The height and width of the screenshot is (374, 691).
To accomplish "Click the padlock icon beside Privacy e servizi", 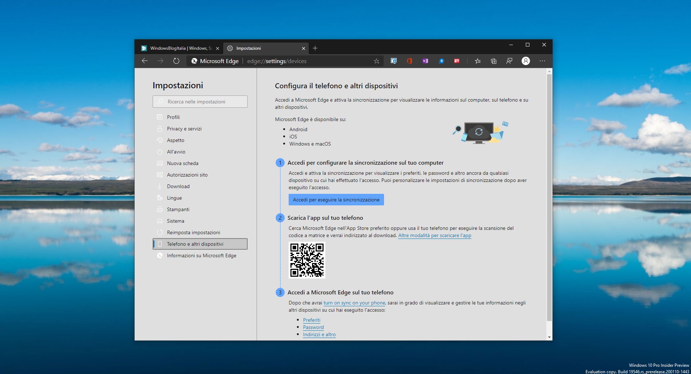I will pyautogui.click(x=160, y=129).
